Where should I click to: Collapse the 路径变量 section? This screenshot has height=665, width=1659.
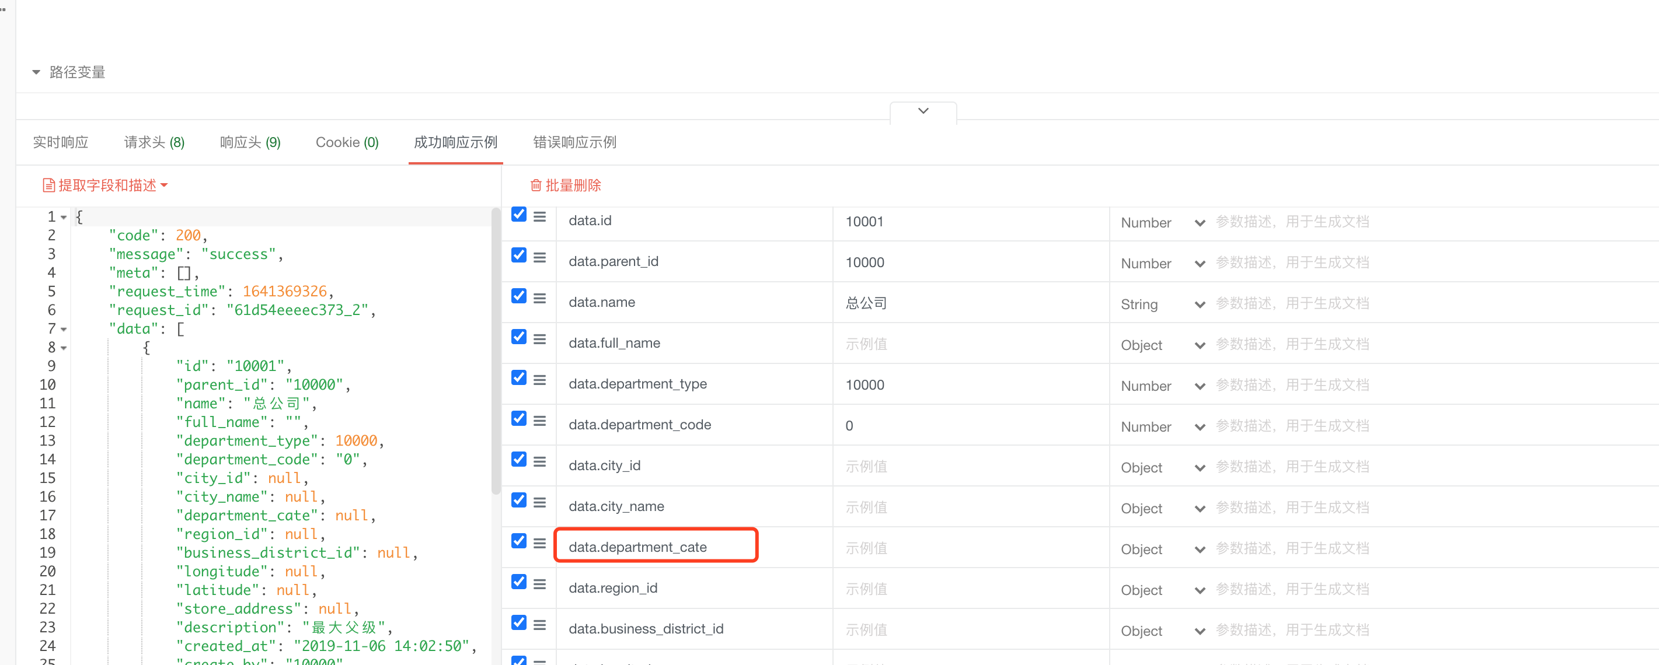(x=37, y=72)
